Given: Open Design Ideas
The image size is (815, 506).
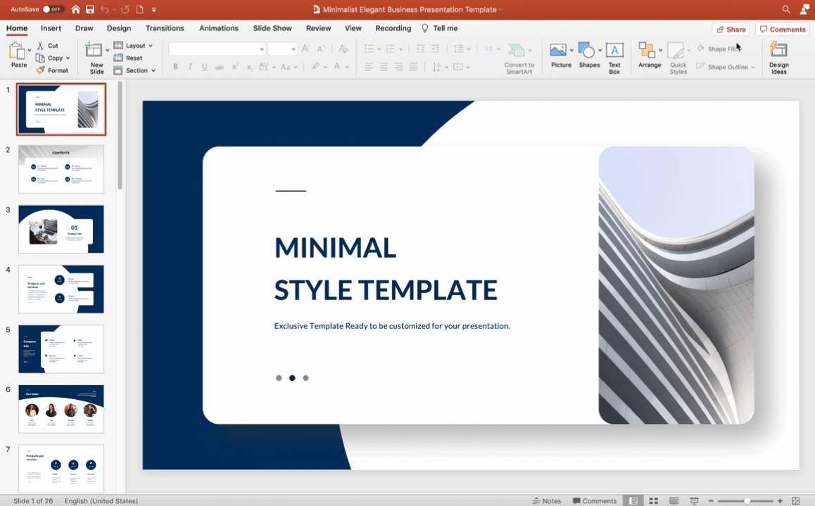Looking at the screenshot, I should pyautogui.click(x=778, y=55).
